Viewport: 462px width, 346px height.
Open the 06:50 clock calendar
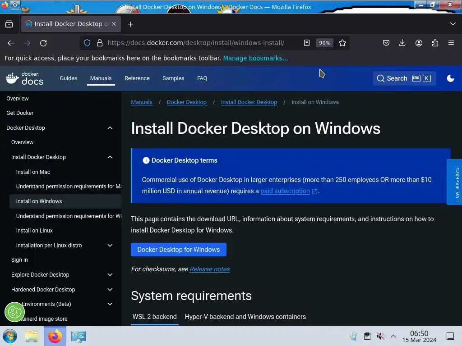[x=419, y=336]
